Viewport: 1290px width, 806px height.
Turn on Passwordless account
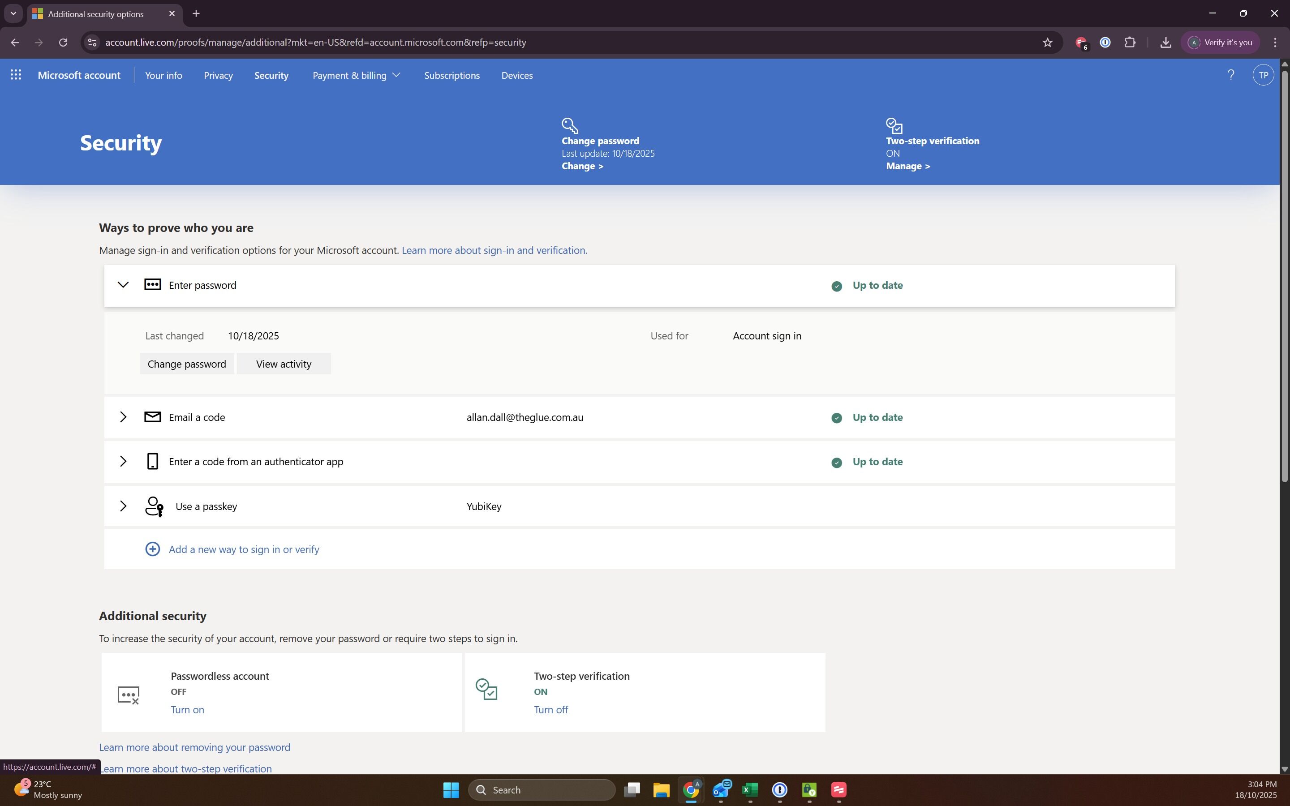coord(187,710)
